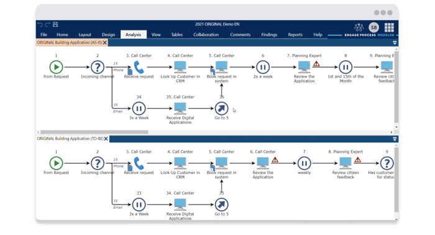Save using the floppy disk icon
The image size is (435, 235).
coord(55,24)
